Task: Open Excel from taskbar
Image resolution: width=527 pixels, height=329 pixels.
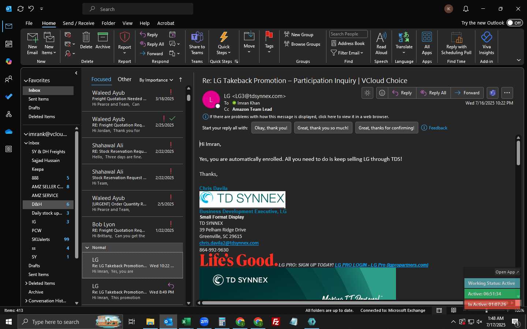Action: 186,322
